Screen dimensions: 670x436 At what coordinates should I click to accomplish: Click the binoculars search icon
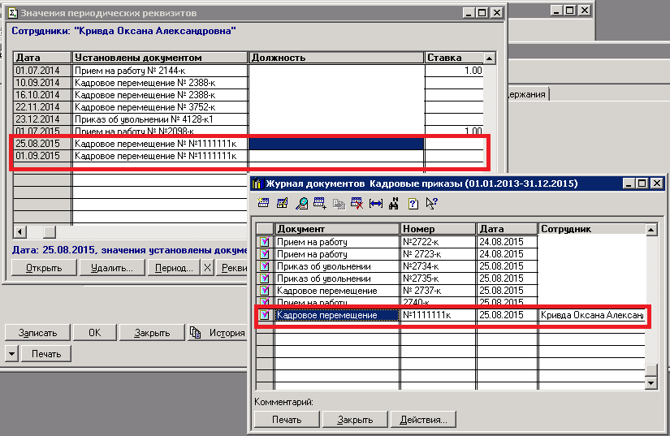click(395, 204)
